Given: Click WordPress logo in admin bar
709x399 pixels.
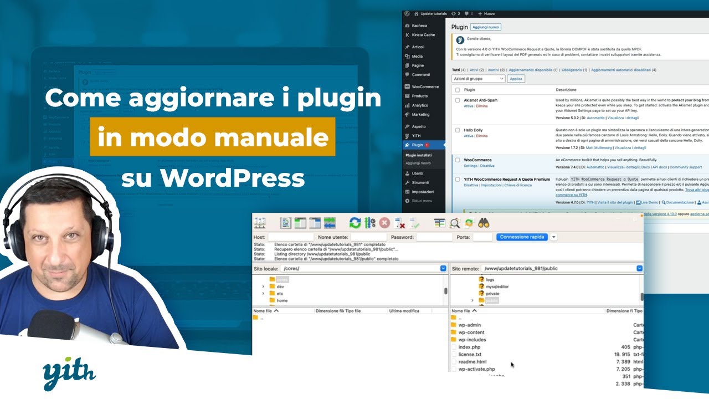Looking at the screenshot, I should click(407, 13).
